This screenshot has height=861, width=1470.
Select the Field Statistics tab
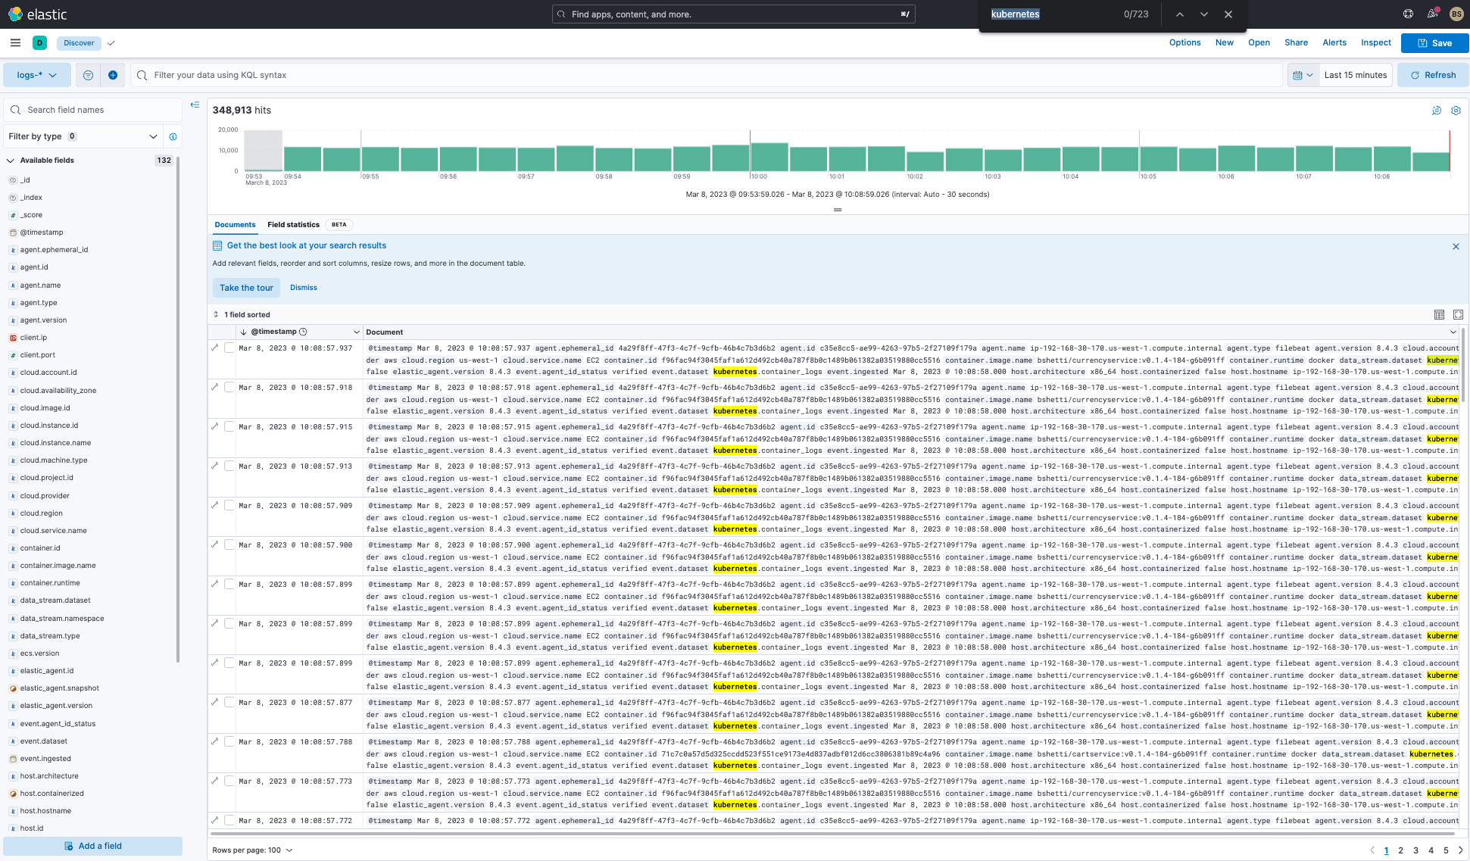pos(293,224)
